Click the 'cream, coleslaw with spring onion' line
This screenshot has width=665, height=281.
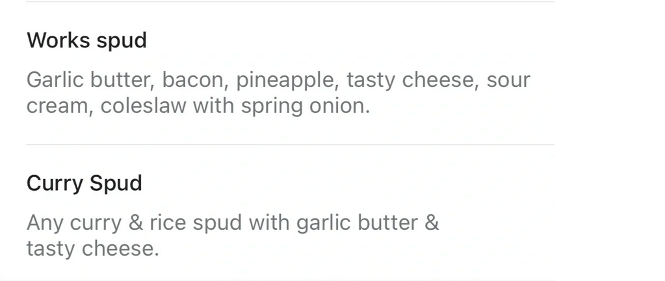pos(198,106)
